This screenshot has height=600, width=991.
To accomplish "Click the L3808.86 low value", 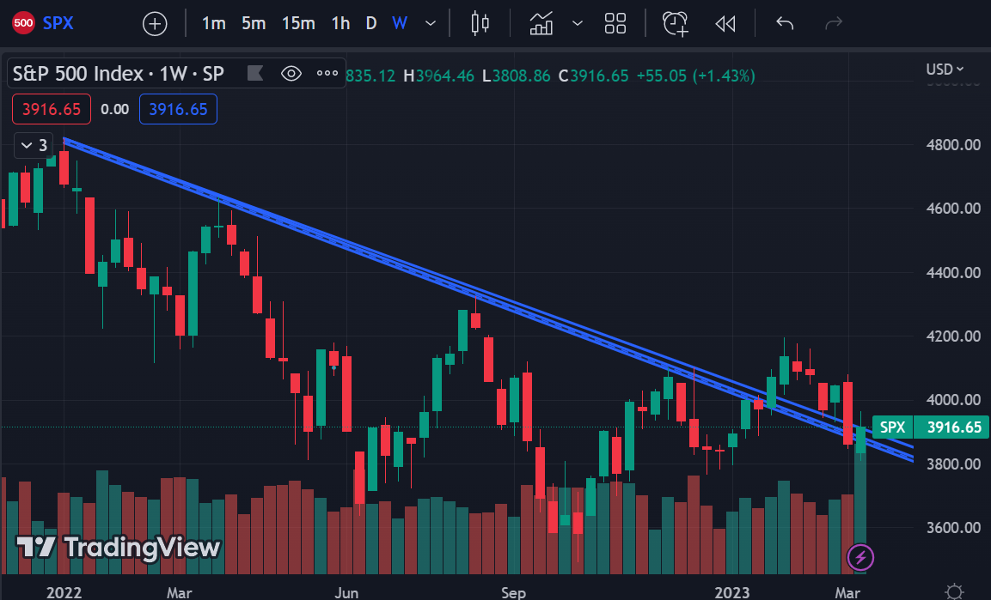I will coord(516,76).
